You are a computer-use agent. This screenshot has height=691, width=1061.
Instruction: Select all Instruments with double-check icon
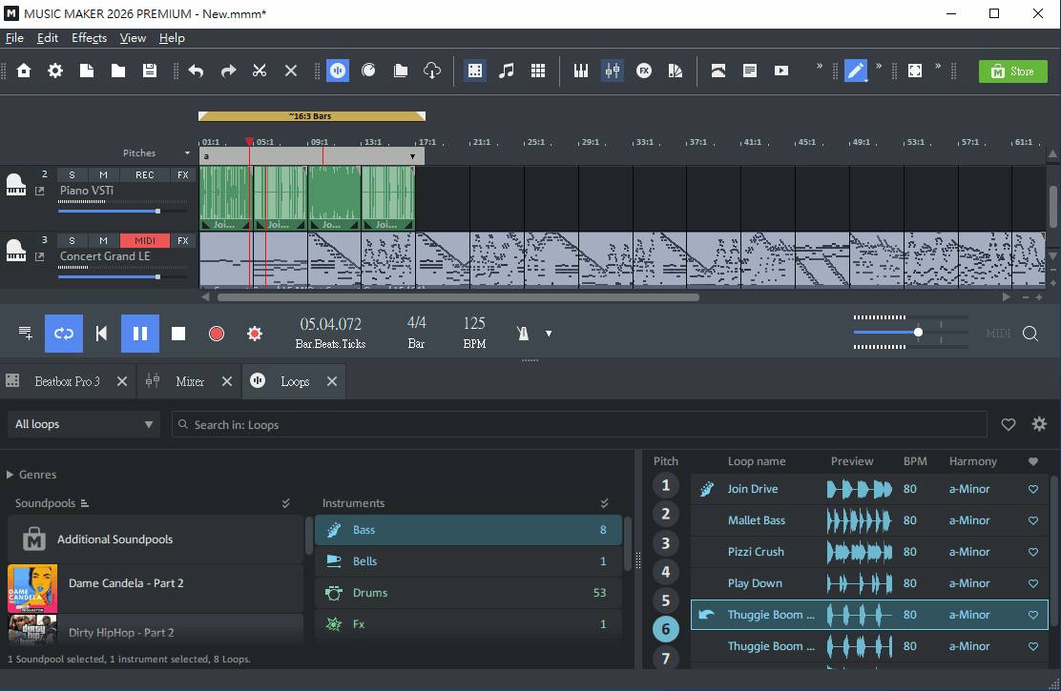(604, 503)
